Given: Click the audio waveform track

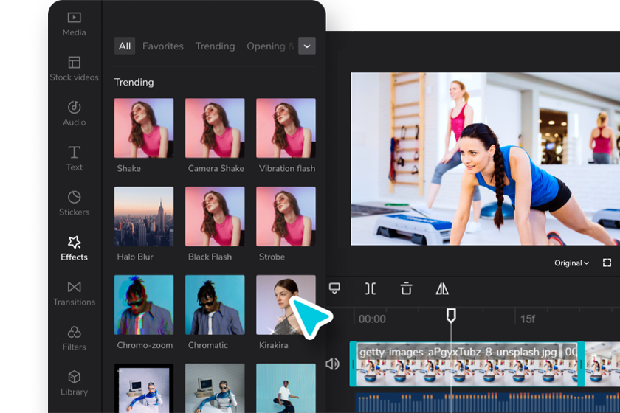Looking at the screenshot, I should (488, 403).
